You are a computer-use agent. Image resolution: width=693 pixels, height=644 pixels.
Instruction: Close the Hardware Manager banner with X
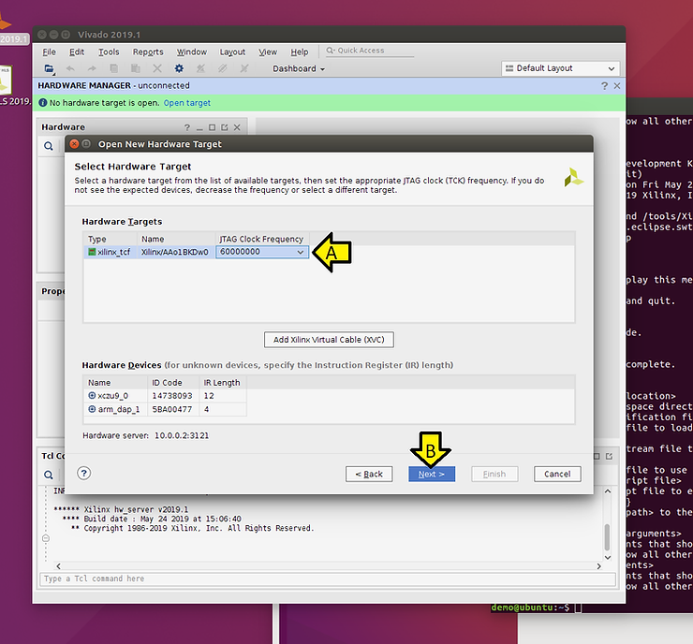(616, 85)
